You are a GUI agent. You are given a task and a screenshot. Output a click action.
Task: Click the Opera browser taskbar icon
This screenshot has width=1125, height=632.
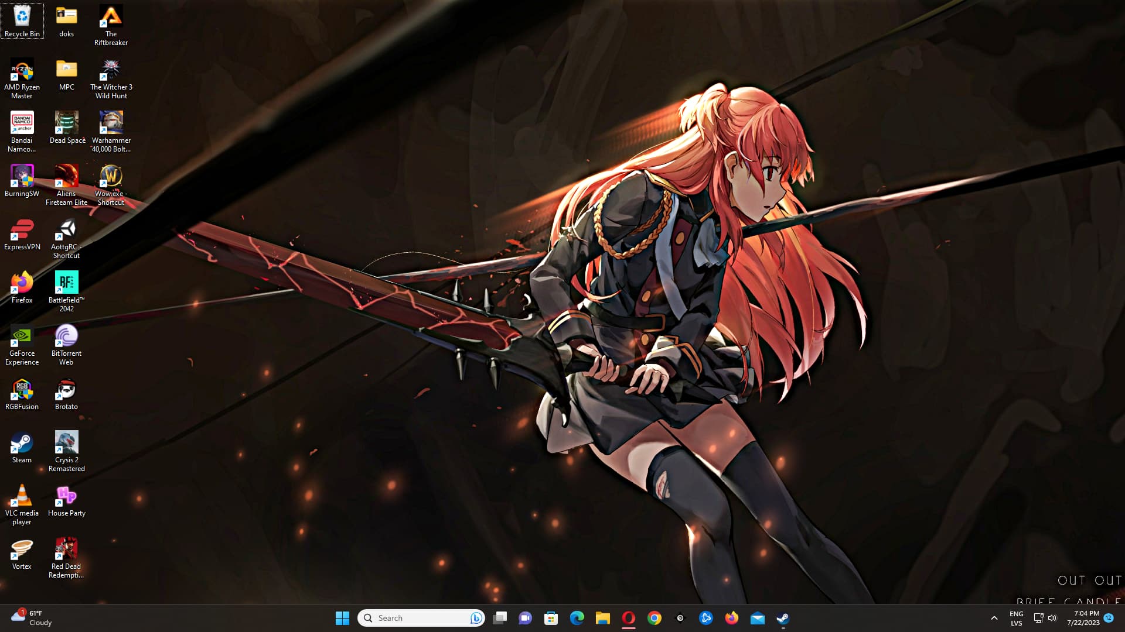628,618
